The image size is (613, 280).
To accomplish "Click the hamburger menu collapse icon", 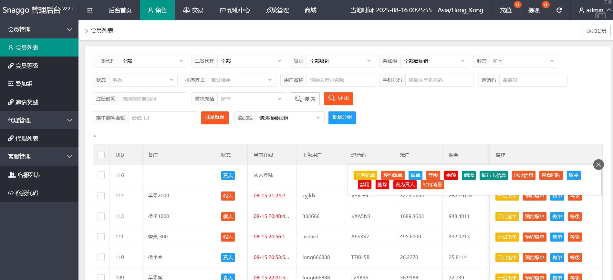I will coord(90,10).
